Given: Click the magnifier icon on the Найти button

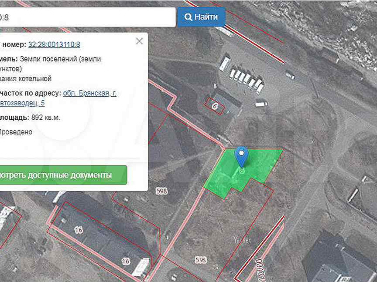Looking at the screenshot, I should click(188, 17).
